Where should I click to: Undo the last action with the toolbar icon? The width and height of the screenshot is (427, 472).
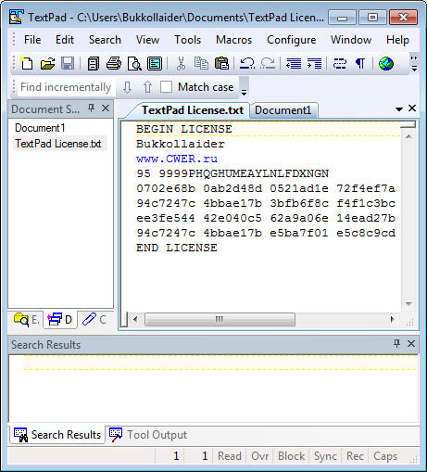(x=247, y=63)
